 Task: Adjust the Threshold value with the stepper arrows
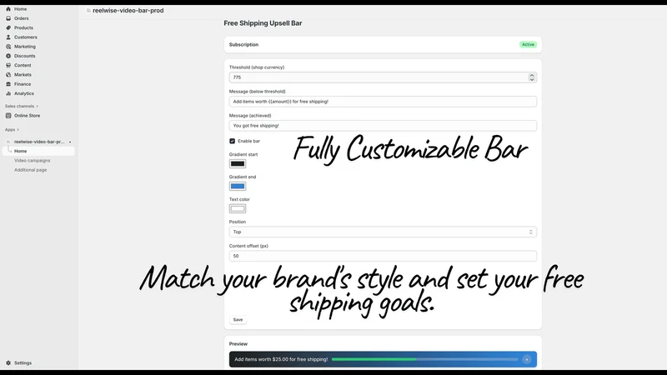pos(532,77)
